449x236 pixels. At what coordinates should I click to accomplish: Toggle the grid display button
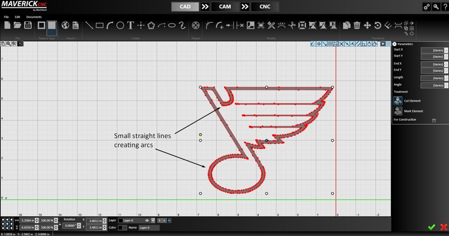click(388, 44)
